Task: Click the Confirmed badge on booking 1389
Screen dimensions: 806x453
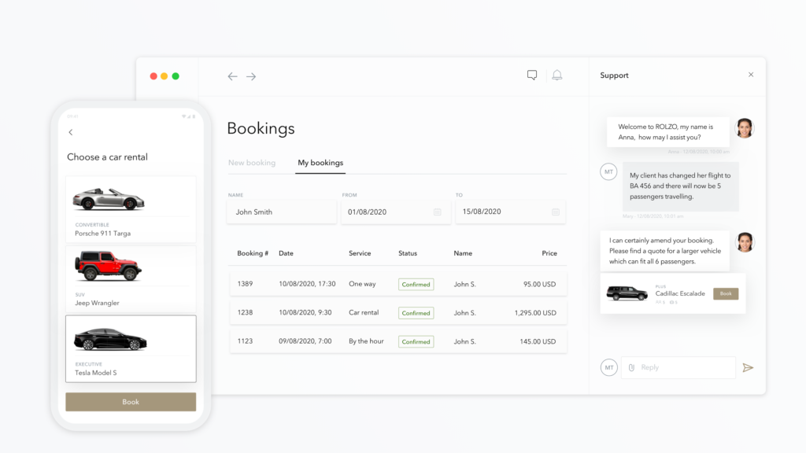Action: tap(416, 284)
